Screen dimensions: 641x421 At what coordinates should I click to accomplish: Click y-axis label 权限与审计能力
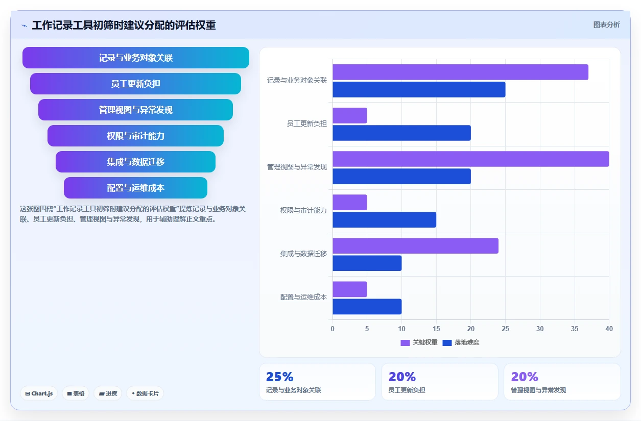click(303, 211)
